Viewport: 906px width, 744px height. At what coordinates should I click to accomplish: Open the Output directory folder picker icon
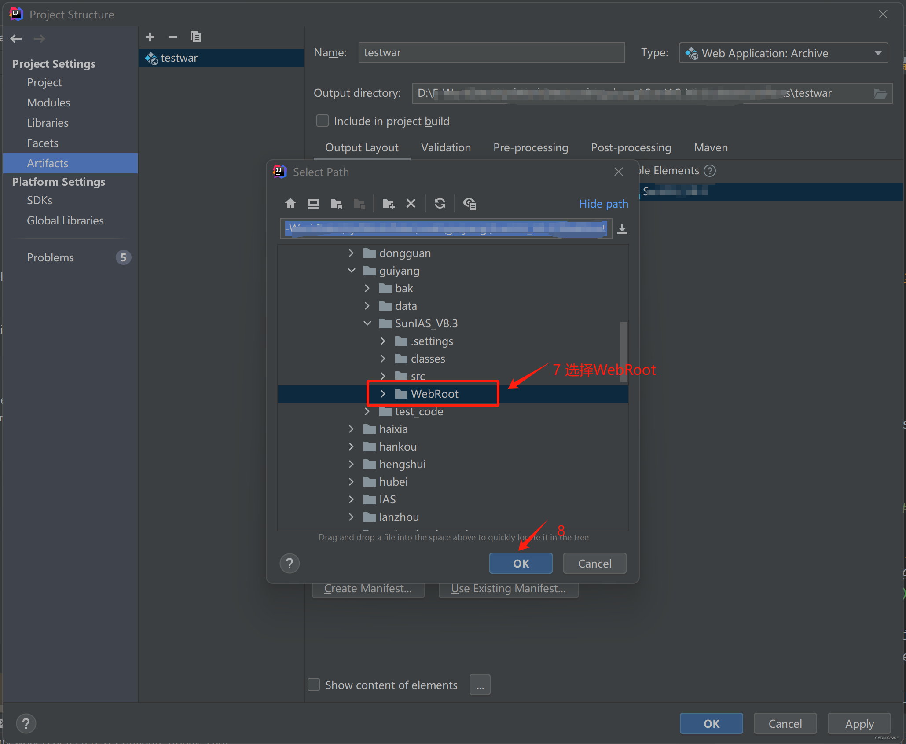[881, 93]
